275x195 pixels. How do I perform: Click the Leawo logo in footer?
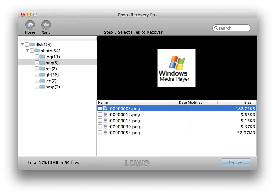137,163
